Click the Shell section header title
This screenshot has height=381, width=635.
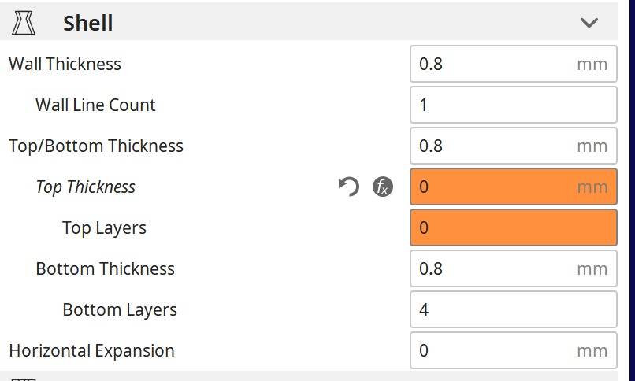coord(88,23)
